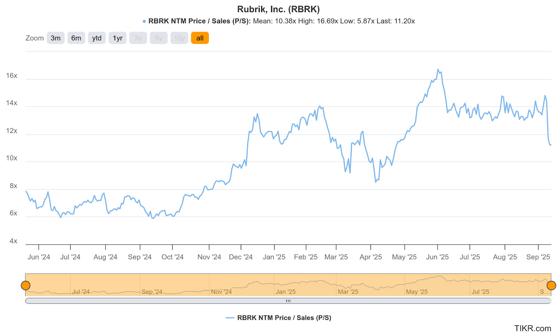Click the Zoom label beside range buttons
Image resolution: width=557 pixels, height=334 pixels.
coord(35,38)
